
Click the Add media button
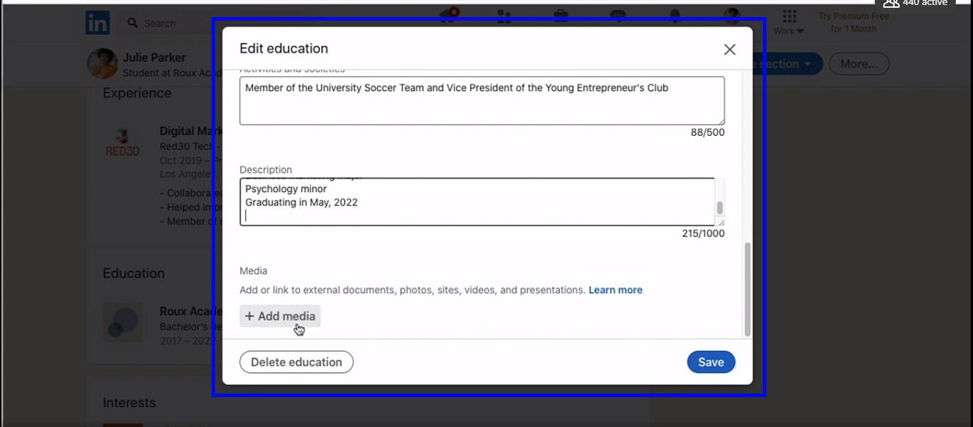tap(280, 316)
